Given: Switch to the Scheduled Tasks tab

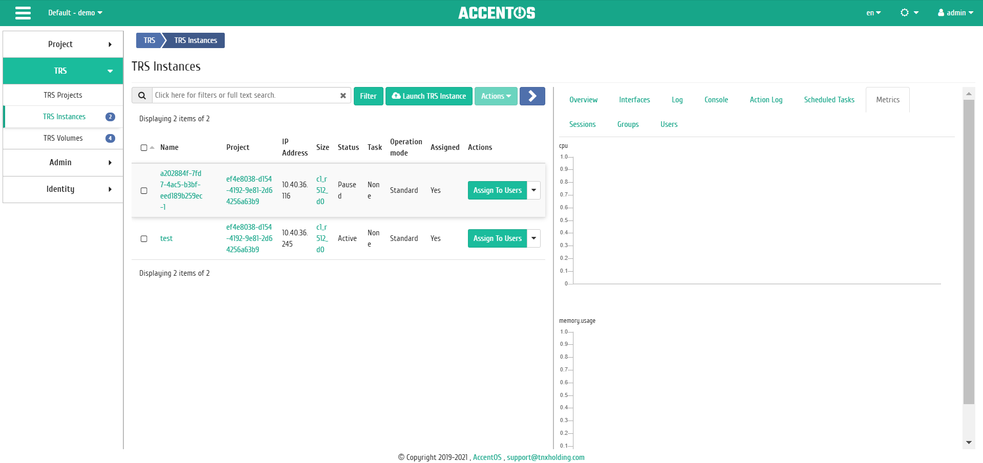Looking at the screenshot, I should click(829, 100).
